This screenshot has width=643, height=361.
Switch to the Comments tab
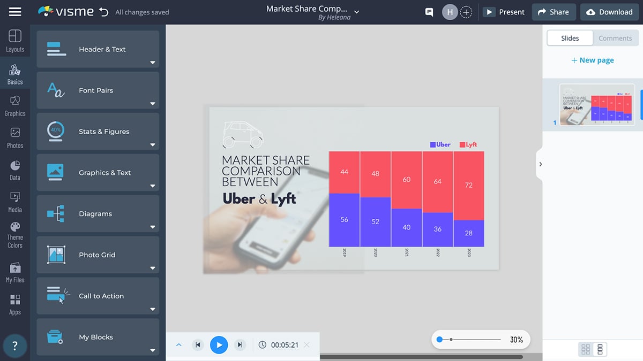[615, 38]
